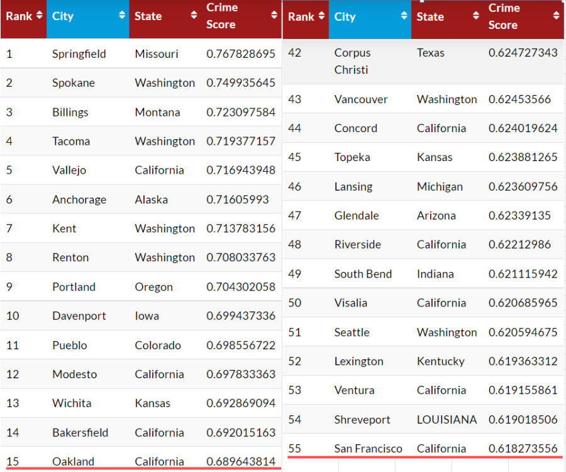Click the Oakland row city name
The height and width of the screenshot is (472, 566).
coord(73,461)
